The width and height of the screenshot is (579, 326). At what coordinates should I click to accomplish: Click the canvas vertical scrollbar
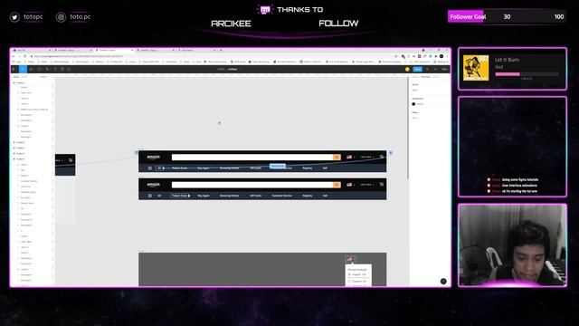(x=408, y=129)
